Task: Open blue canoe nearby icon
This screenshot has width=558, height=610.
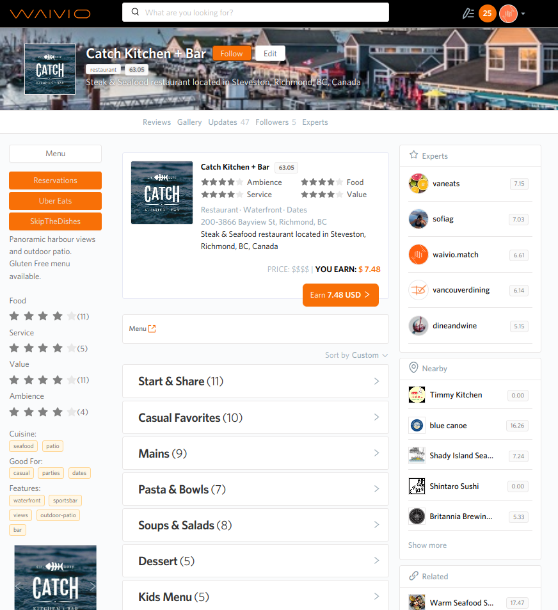Action: (417, 426)
